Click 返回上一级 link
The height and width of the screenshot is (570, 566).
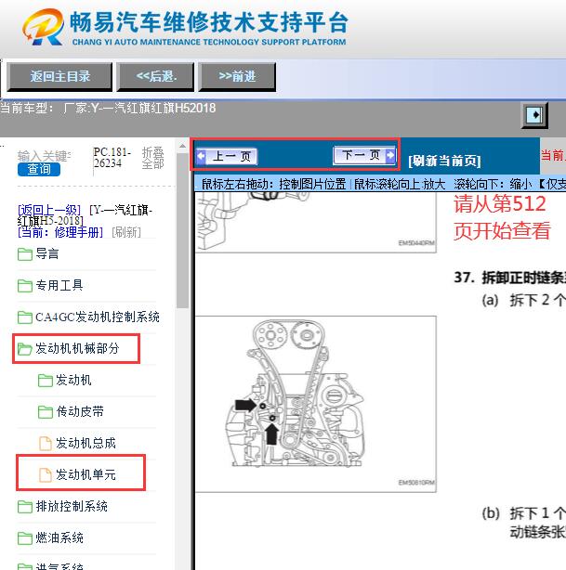click(49, 210)
